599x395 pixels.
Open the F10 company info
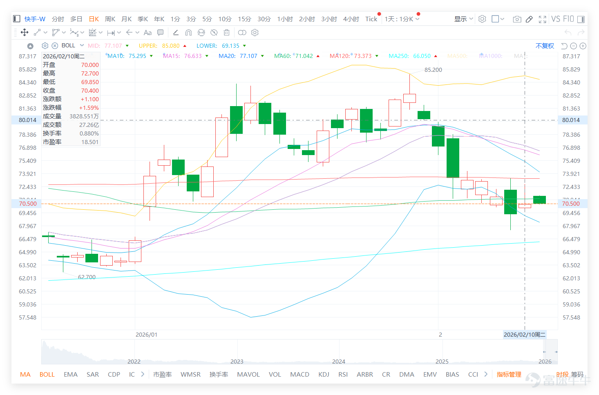point(568,19)
